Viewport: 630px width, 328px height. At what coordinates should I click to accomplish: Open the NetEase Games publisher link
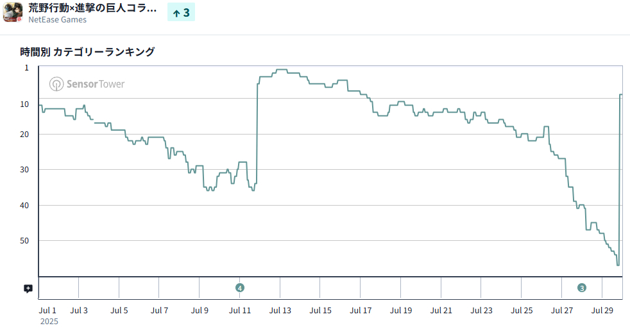57,20
